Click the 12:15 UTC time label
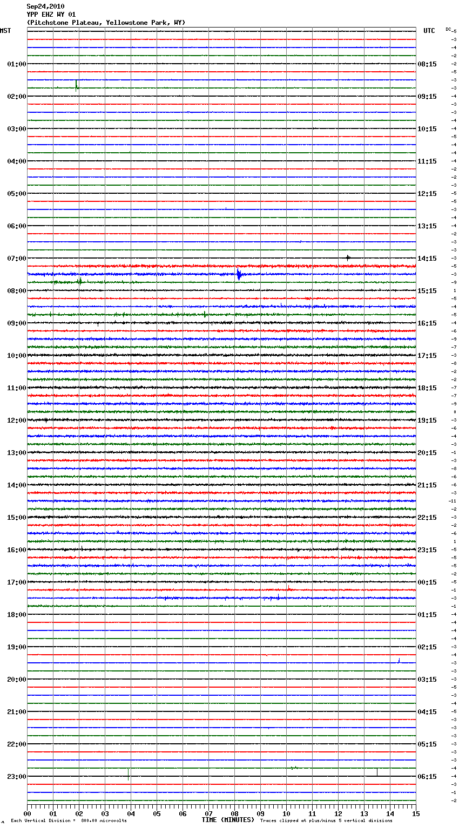Viewport: 459px width, 828px height. [x=427, y=194]
